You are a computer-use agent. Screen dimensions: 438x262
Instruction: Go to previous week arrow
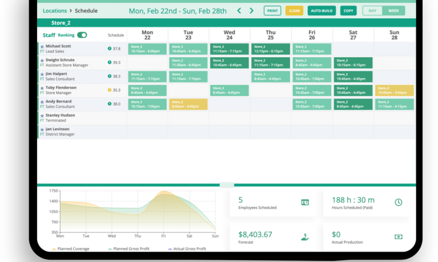point(239,10)
